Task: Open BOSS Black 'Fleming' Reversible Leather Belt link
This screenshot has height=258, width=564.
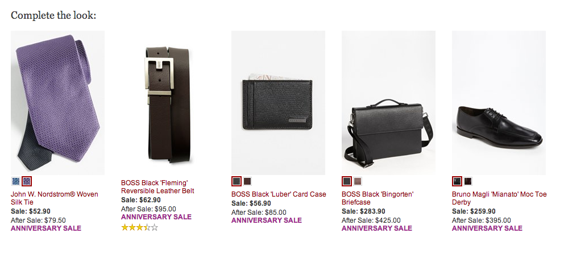Action: [157, 186]
